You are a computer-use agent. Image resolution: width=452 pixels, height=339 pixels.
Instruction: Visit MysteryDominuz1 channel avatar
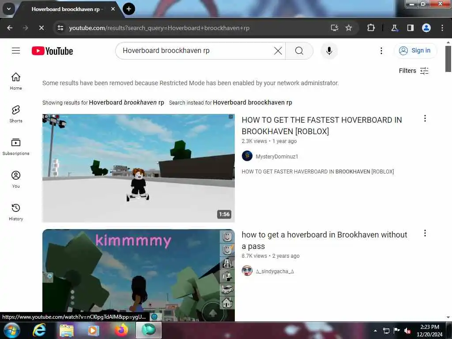pos(247,156)
